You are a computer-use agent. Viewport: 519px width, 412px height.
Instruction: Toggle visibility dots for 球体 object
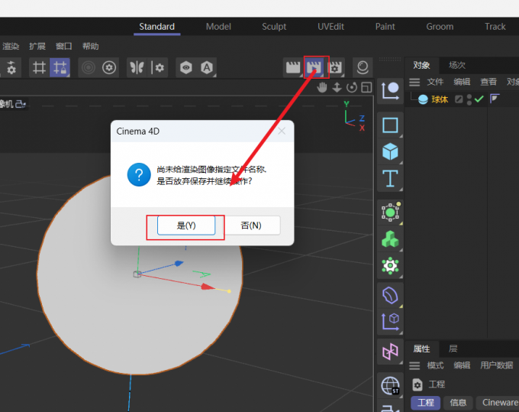pyautogui.click(x=469, y=99)
